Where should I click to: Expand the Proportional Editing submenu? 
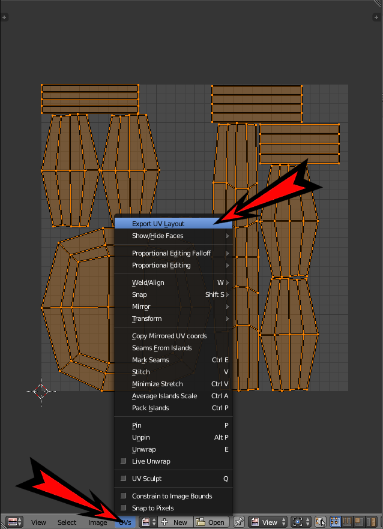point(173,265)
